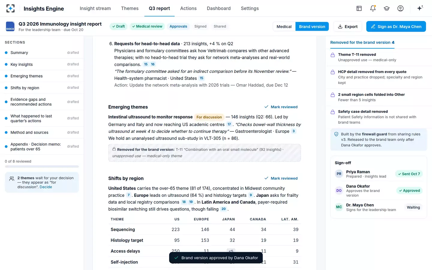Open the AI sparkle assistant icon
Image resolution: width=432 pixels, height=270 pixels.
tap(420, 8)
